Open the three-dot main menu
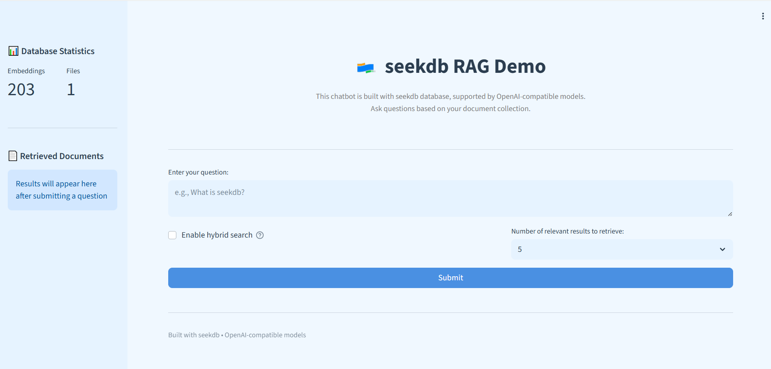This screenshot has width=771, height=369. pos(762,16)
